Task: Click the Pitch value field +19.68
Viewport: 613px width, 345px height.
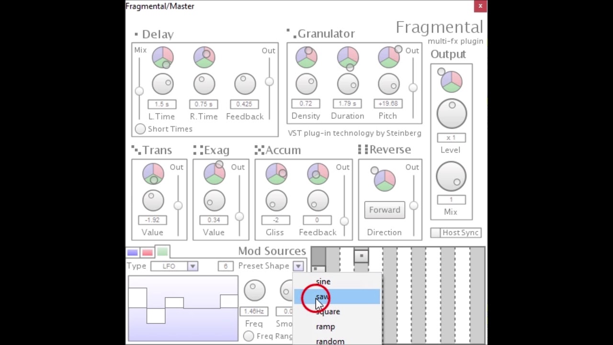Action: tap(388, 103)
